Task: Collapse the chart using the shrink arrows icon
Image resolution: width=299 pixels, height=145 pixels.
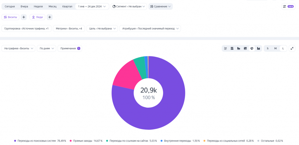Action: tap(292, 48)
